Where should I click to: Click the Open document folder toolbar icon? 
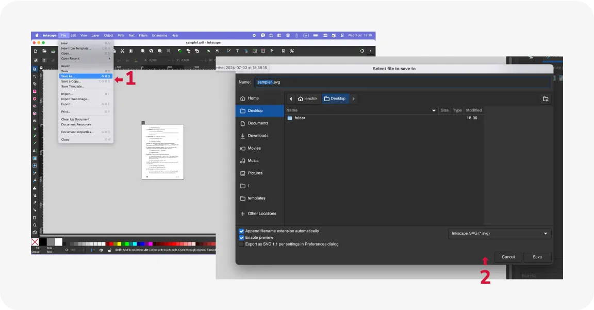click(x=44, y=51)
